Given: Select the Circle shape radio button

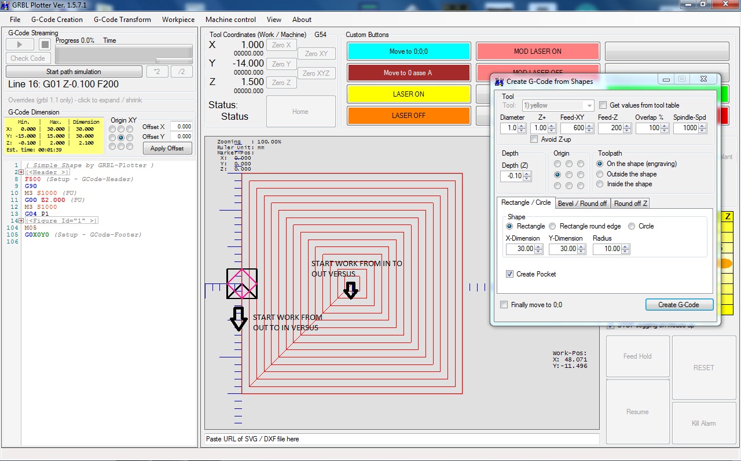Looking at the screenshot, I should pos(632,226).
